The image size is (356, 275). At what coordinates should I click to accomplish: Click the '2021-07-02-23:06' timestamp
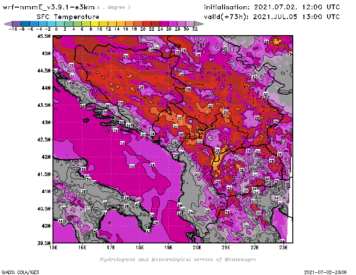[325, 272]
